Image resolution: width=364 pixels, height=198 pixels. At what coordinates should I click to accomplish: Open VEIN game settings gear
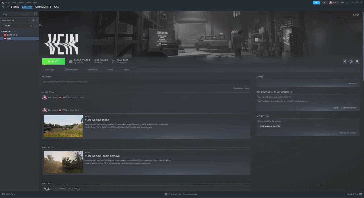pos(345,61)
